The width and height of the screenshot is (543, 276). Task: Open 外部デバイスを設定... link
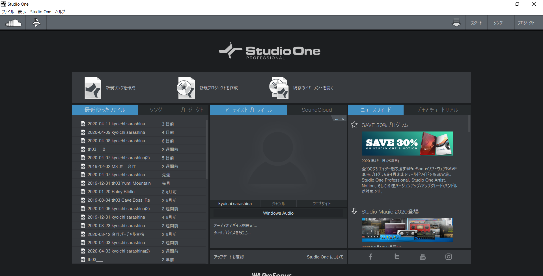[x=232, y=232]
